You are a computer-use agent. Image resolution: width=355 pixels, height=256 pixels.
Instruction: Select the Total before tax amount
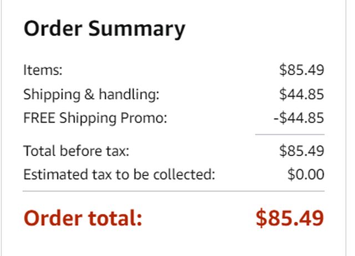[301, 150]
